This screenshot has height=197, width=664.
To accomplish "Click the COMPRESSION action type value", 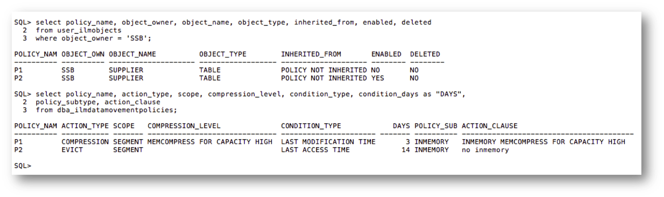I will pyautogui.click(x=85, y=142).
